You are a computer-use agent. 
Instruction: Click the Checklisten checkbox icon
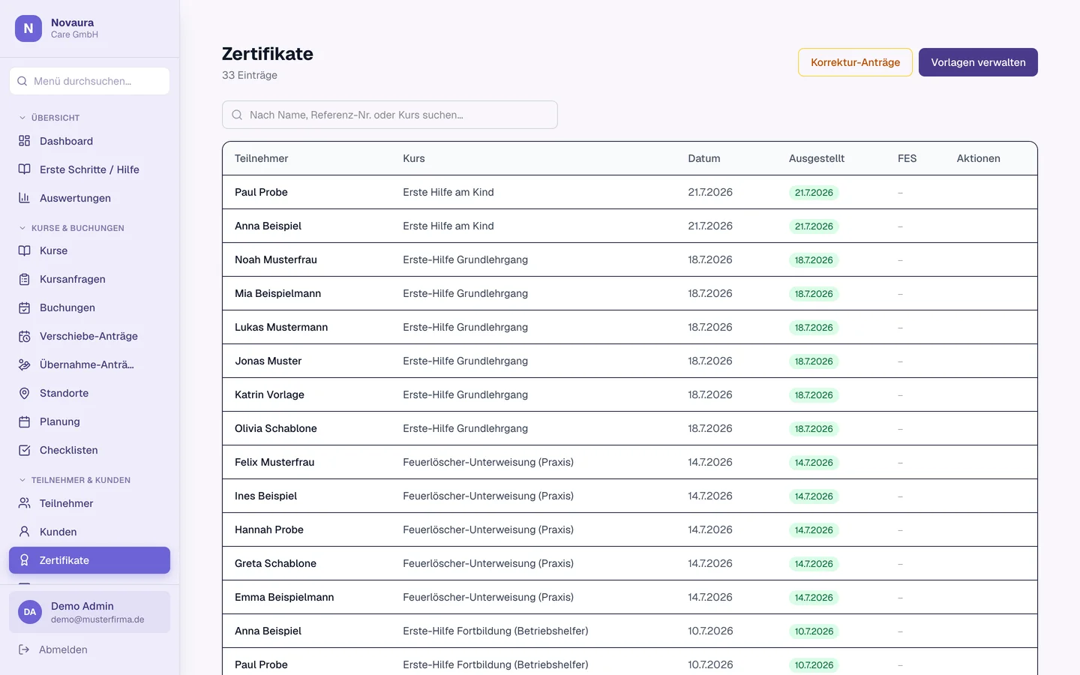[24, 450]
